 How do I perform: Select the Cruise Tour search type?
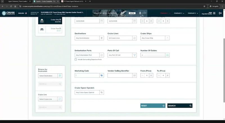pos(50,30)
